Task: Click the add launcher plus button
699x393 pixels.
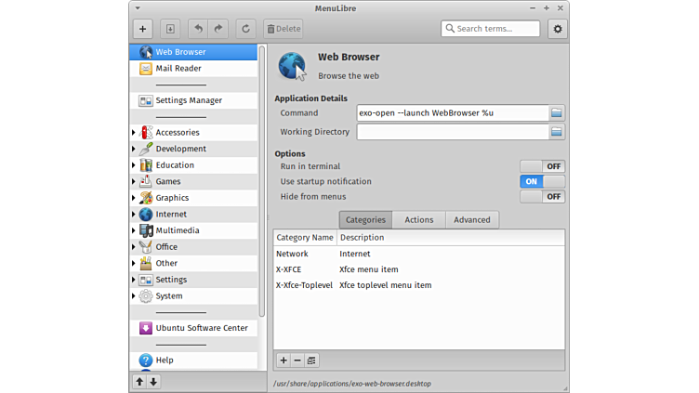Action: [143, 29]
